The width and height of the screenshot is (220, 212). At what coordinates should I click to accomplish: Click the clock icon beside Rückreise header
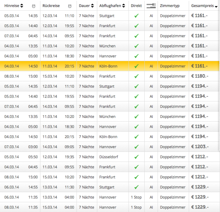point(70,6)
